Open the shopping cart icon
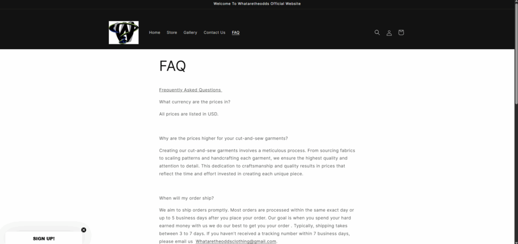518x244 pixels. tap(401, 32)
